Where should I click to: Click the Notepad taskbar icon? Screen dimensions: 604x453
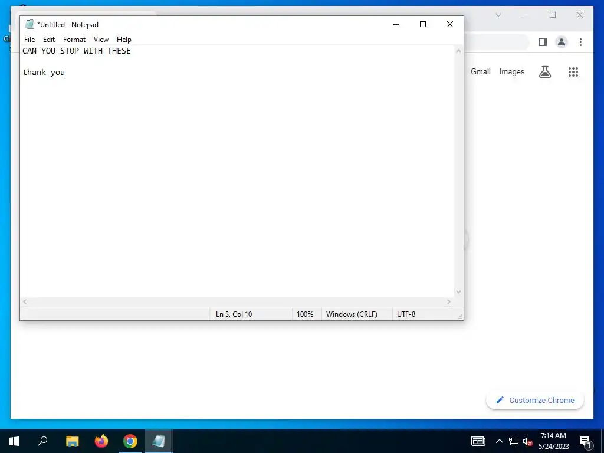coord(159,441)
